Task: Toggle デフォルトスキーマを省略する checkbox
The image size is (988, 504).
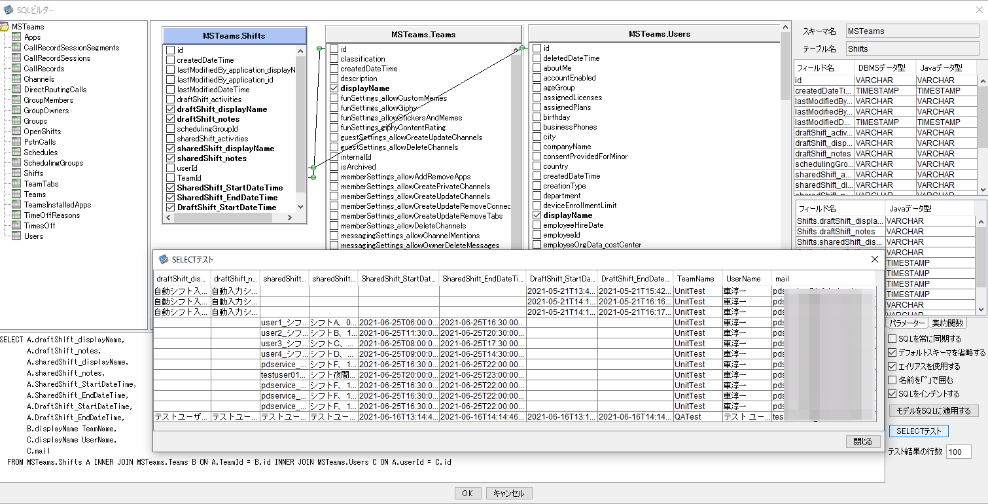Action: [x=892, y=353]
